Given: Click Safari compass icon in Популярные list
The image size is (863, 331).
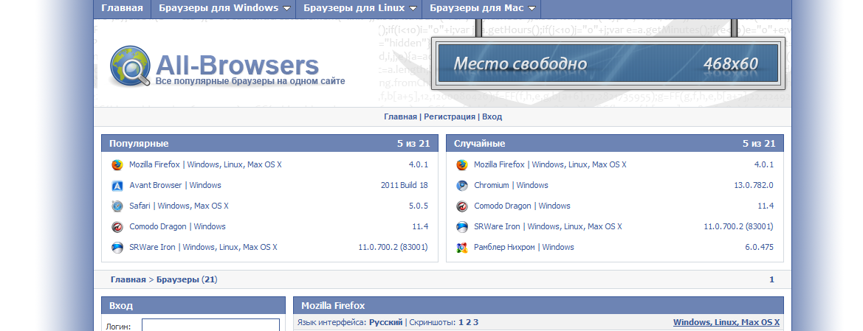Looking at the screenshot, I should pyautogui.click(x=117, y=206).
